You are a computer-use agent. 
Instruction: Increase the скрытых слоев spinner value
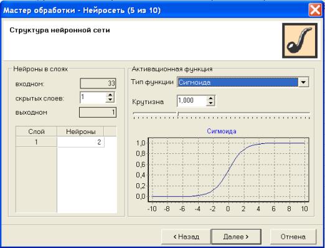coord(110,95)
